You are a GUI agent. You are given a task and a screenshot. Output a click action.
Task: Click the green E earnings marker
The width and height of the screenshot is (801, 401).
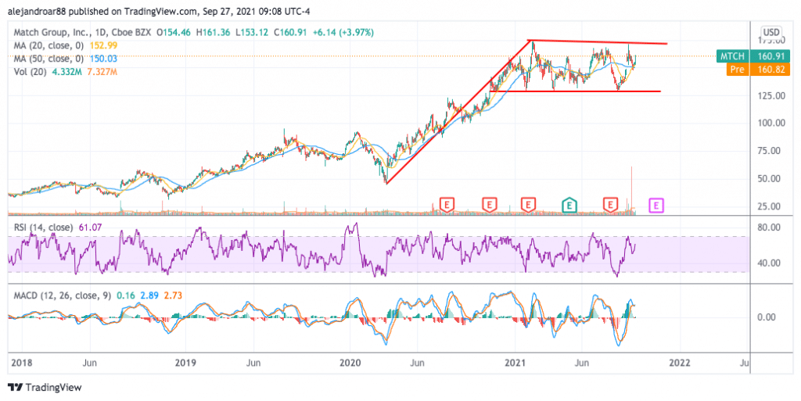pyautogui.click(x=569, y=206)
